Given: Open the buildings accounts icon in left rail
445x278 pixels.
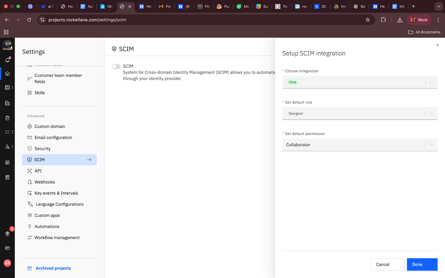Looking at the screenshot, I should (x=8, y=103).
